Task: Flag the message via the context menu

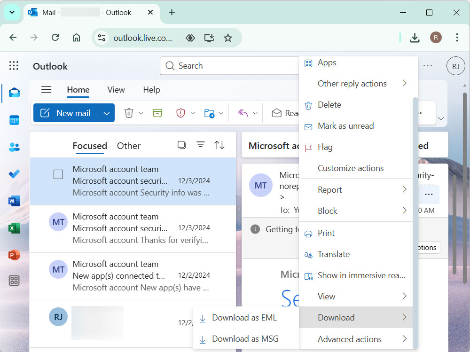Action: (x=325, y=147)
